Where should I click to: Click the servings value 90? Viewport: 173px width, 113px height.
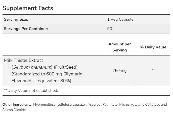pos(110,29)
